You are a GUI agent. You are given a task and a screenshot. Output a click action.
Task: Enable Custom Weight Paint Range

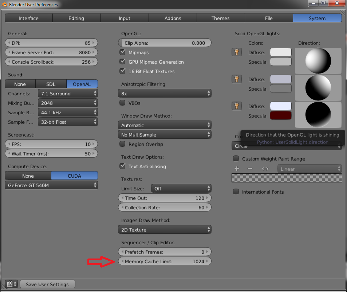236,159
